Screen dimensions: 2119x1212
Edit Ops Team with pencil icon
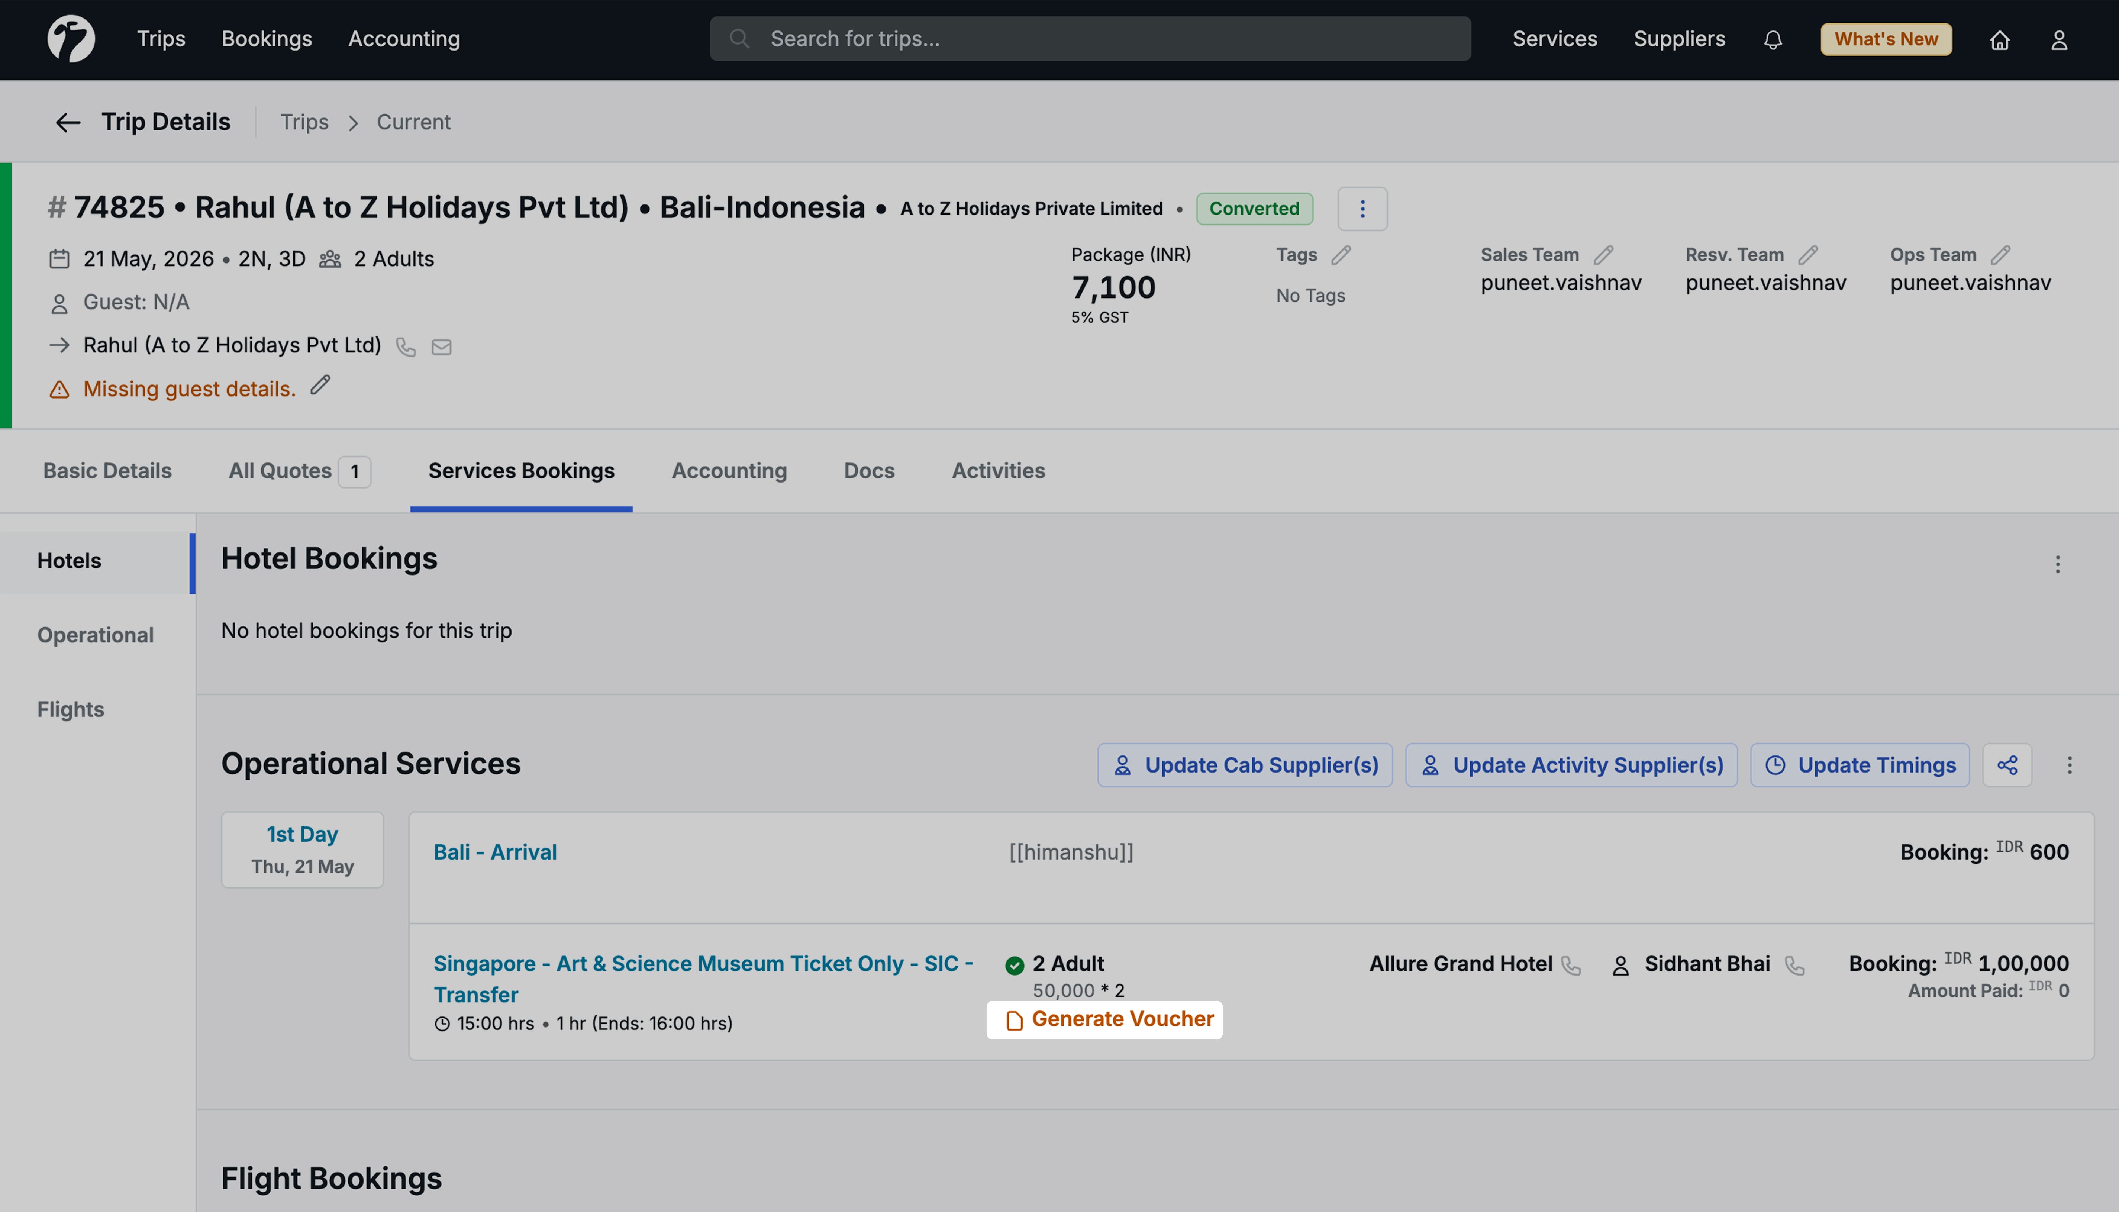coord(2001,255)
